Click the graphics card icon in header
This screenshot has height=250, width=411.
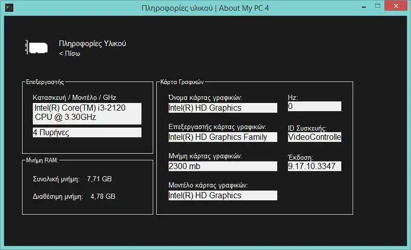[36, 48]
